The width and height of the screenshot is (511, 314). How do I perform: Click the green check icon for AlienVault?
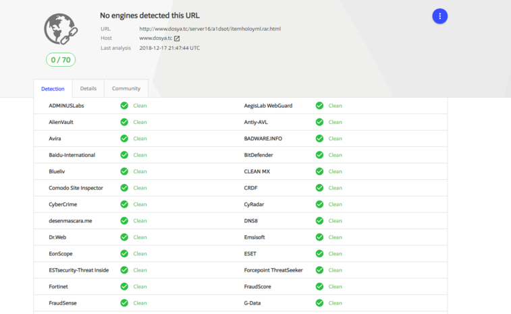124,122
